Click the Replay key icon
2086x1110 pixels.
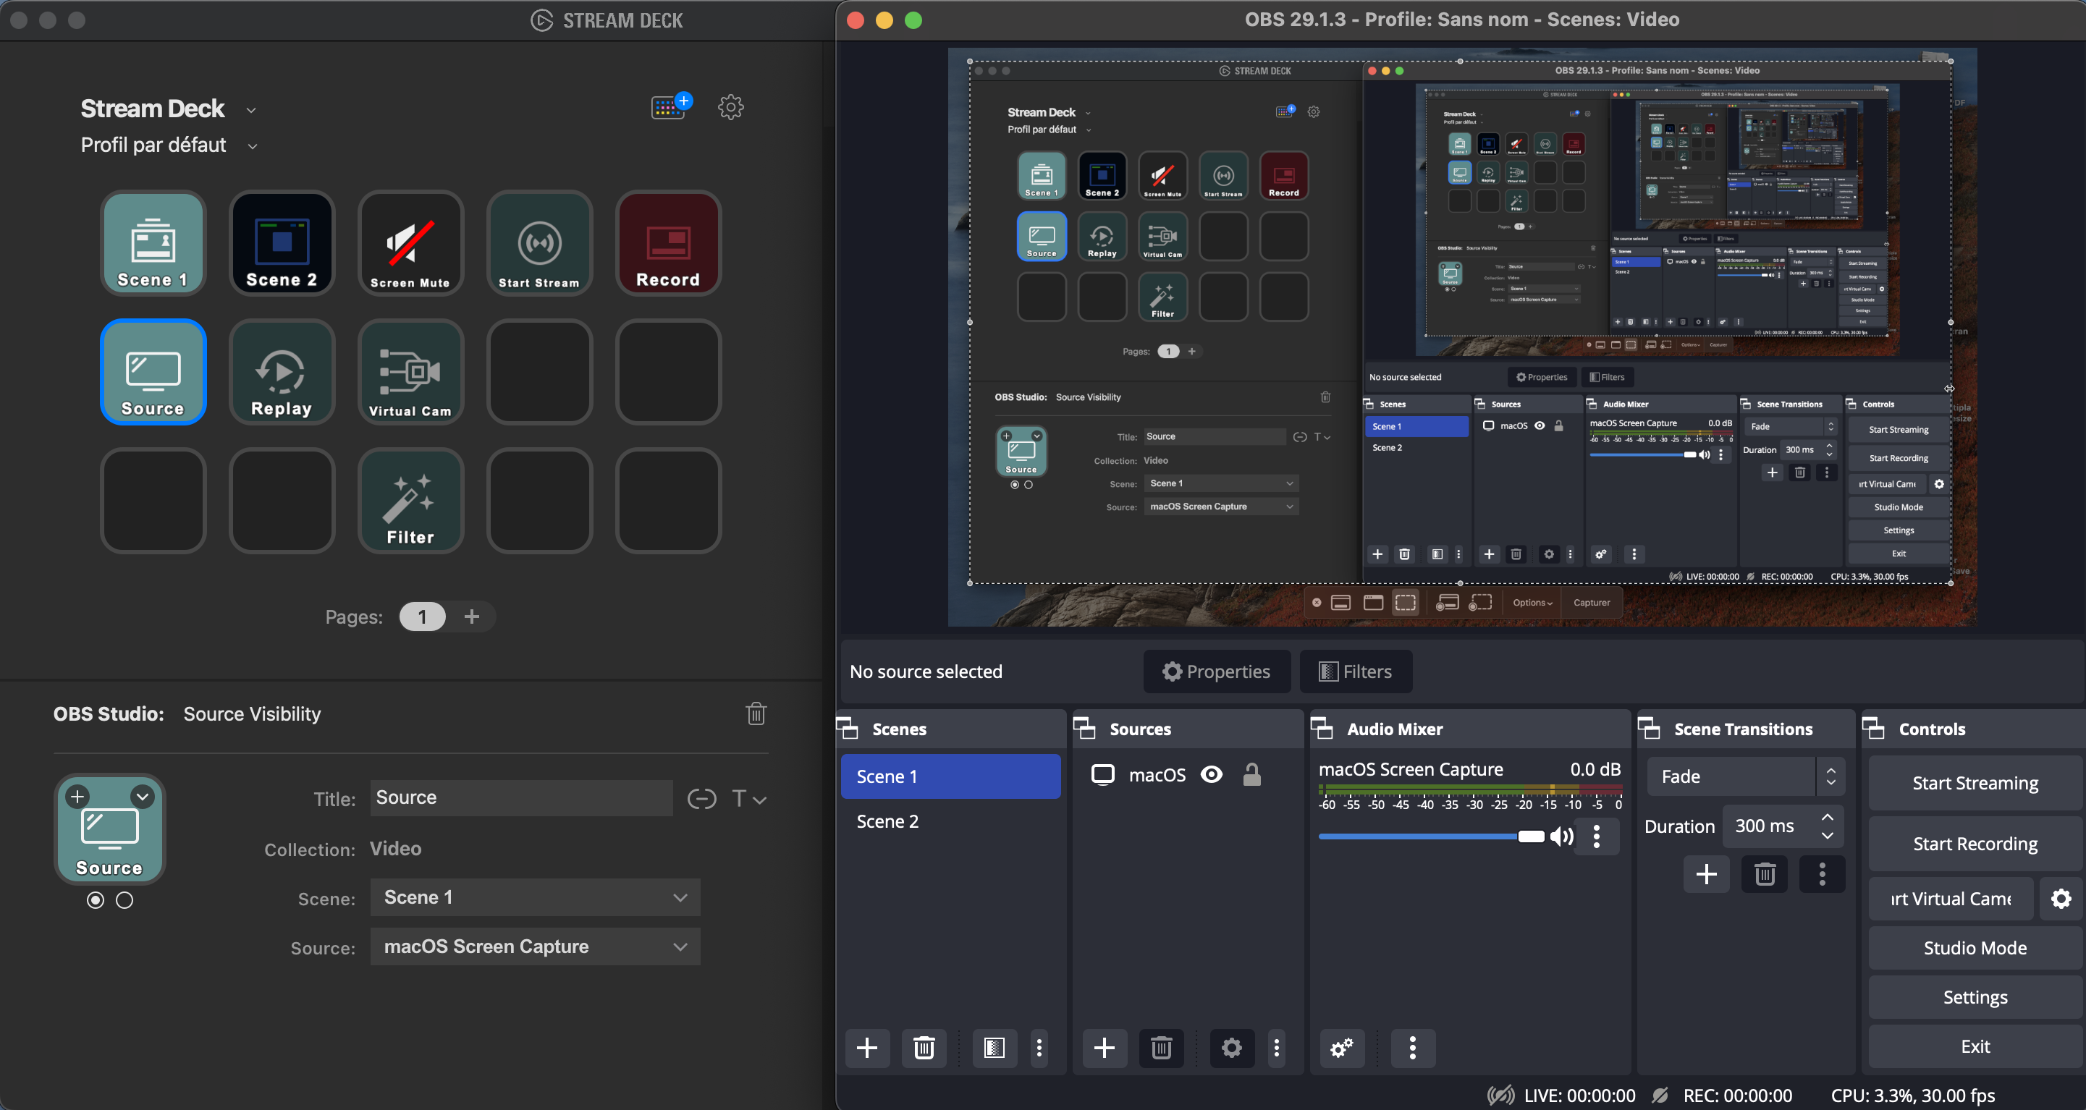(281, 372)
